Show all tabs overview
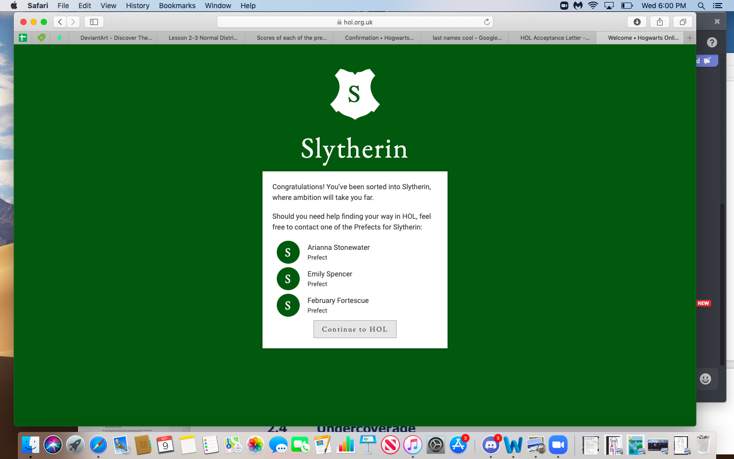The height and width of the screenshot is (459, 734). coord(683,22)
